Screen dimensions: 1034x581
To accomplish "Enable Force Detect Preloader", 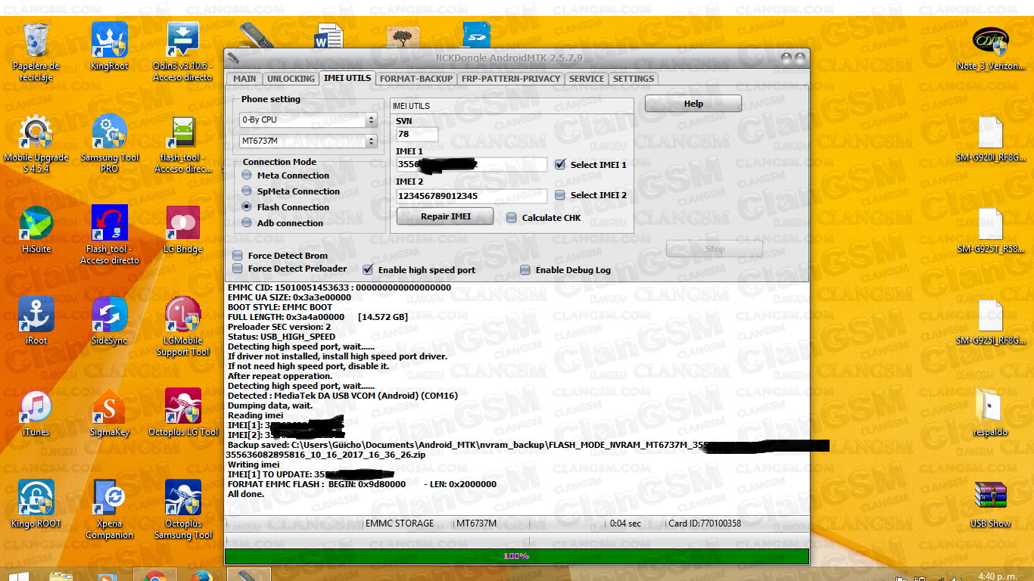I will pos(238,268).
